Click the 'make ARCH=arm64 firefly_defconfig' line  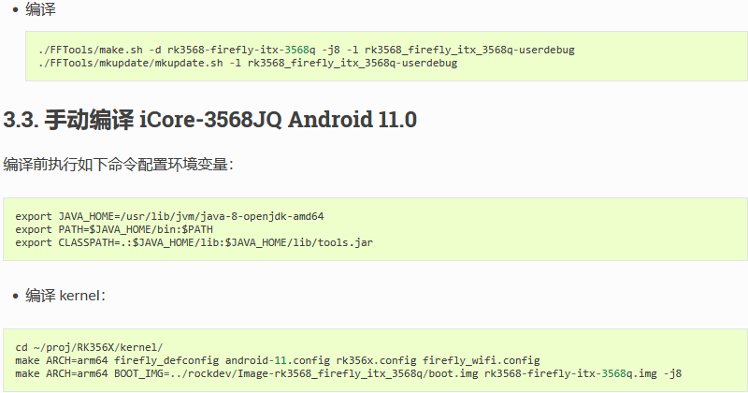[277, 360]
